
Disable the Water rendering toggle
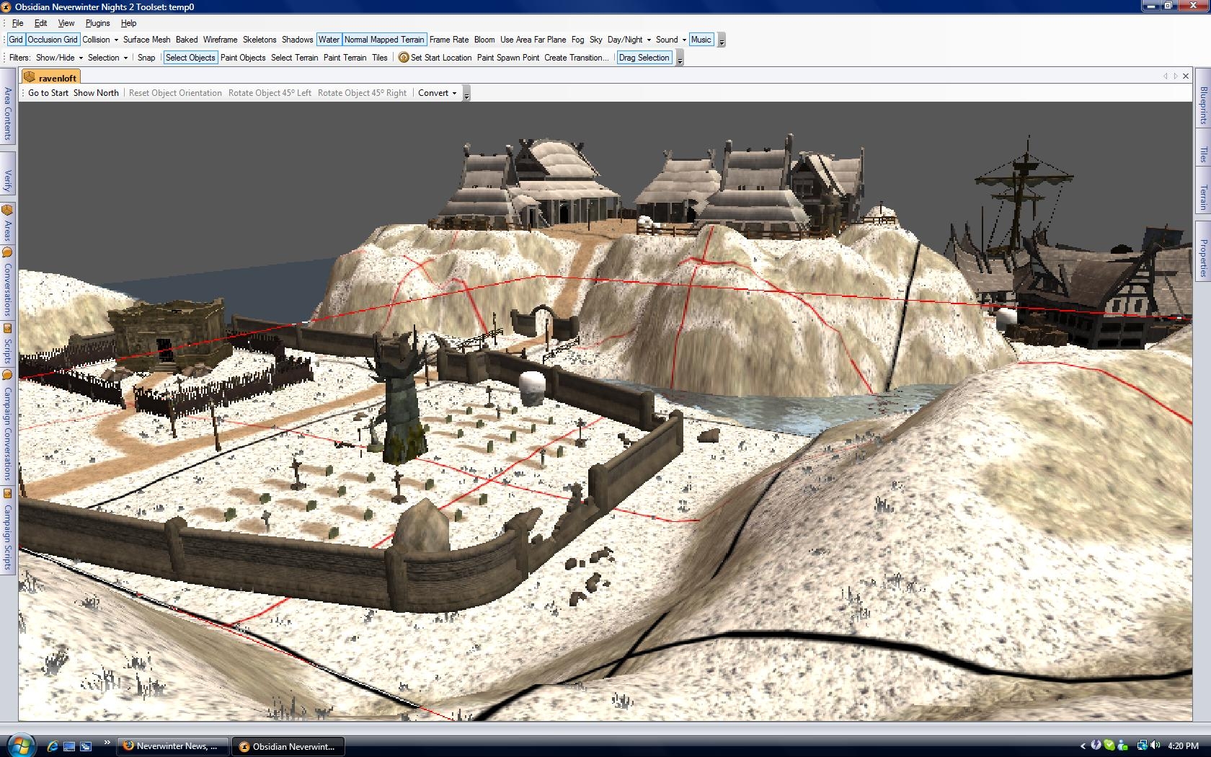[329, 40]
